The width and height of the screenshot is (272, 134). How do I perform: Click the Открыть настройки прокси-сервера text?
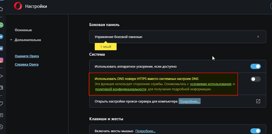(x=136, y=101)
